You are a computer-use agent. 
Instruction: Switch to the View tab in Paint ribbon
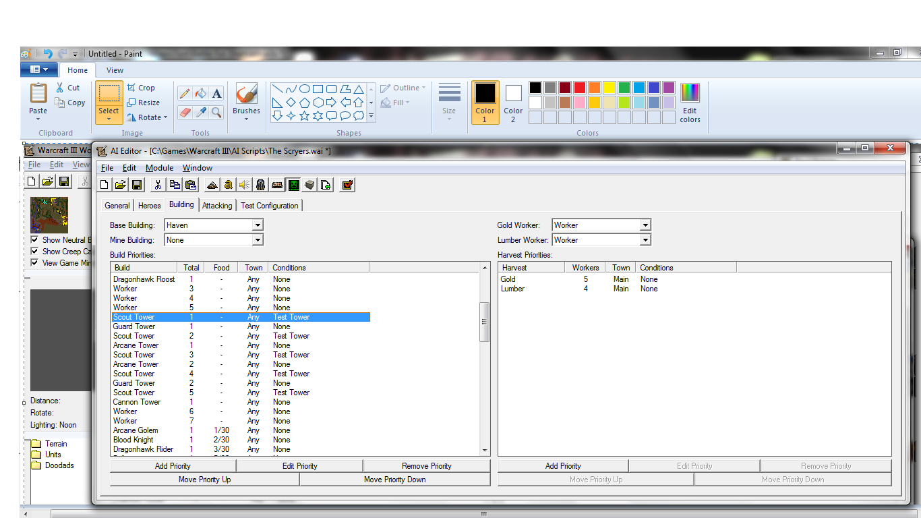(x=115, y=70)
